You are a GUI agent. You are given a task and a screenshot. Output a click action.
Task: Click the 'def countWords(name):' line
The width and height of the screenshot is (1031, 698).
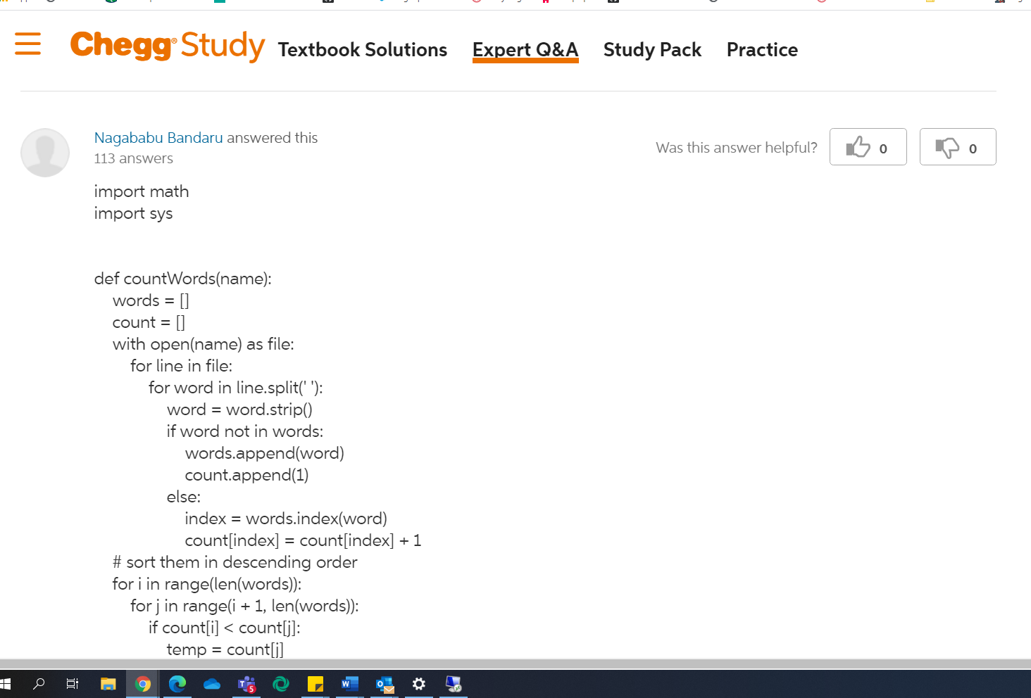click(183, 279)
